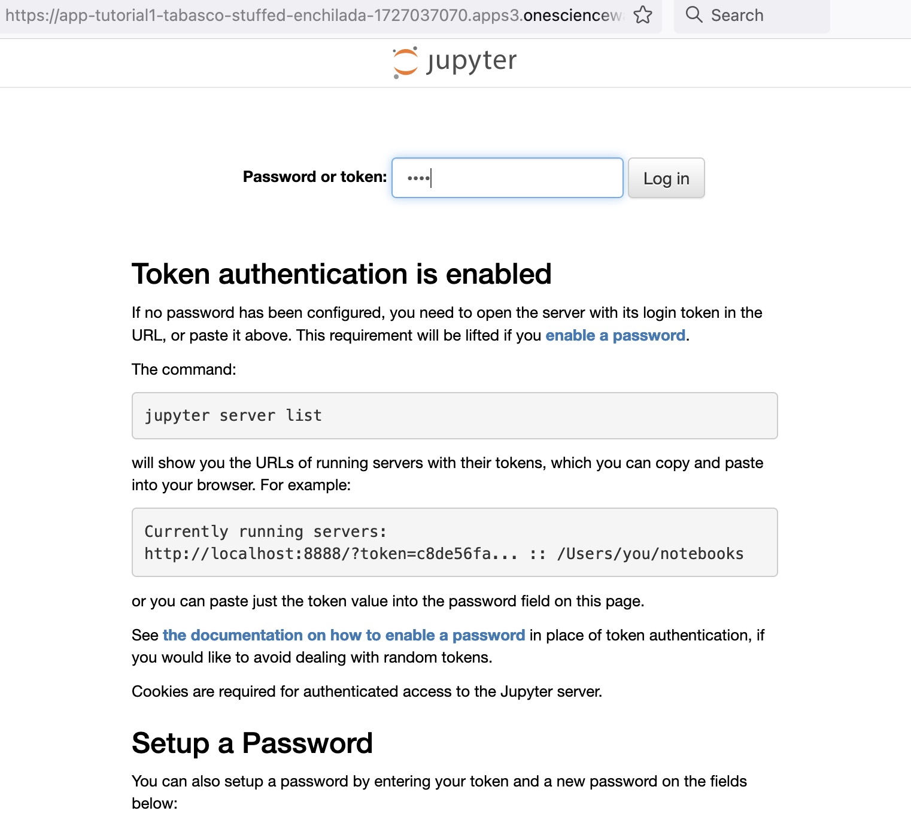Click the localhost:8888 token URL example text
Viewport: 911px width, 826px height.
tap(330, 554)
